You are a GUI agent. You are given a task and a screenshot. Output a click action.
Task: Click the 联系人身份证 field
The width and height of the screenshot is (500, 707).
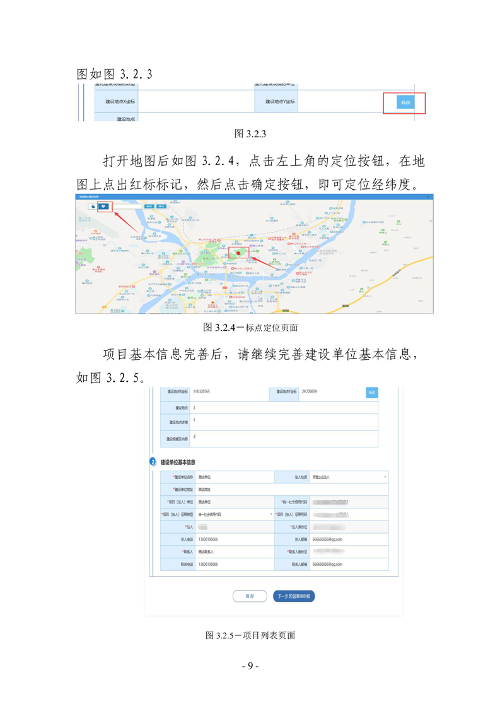349,552
